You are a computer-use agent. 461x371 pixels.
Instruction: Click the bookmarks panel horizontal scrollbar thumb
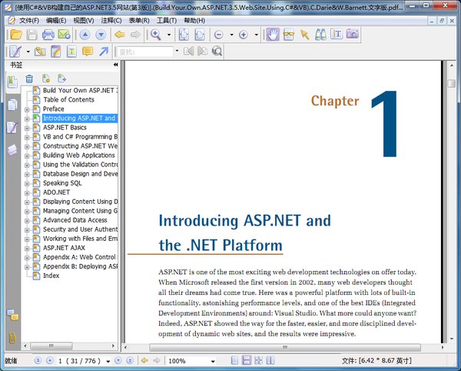tap(51, 346)
